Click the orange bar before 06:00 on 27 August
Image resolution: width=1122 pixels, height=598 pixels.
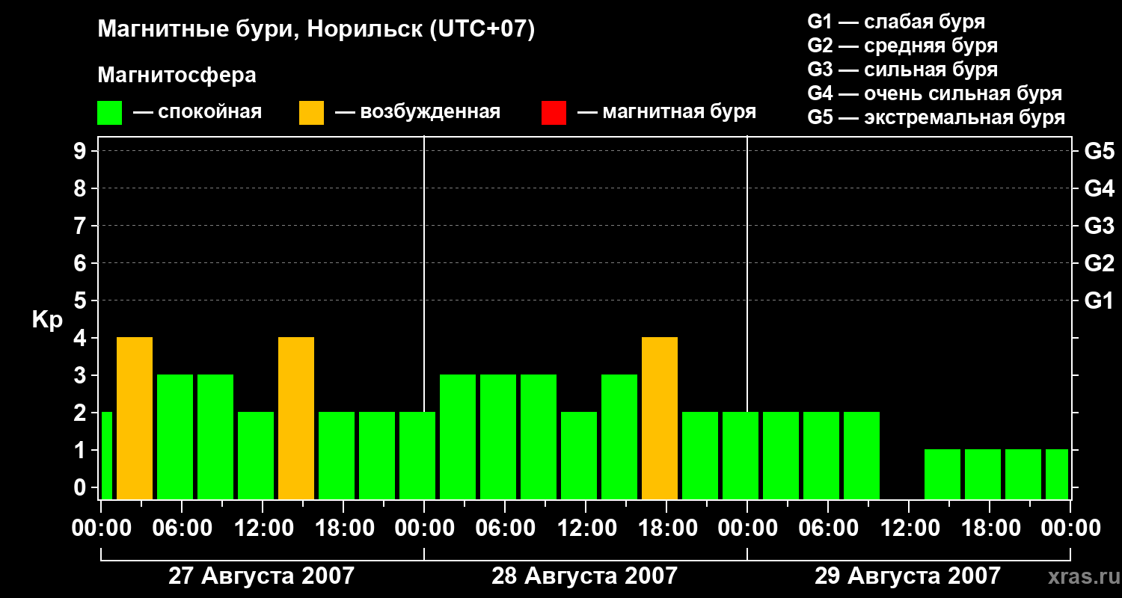coord(135,419)
